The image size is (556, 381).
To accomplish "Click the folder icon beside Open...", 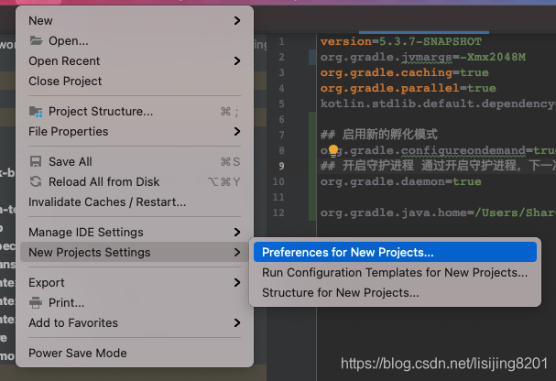I will 37,40.
